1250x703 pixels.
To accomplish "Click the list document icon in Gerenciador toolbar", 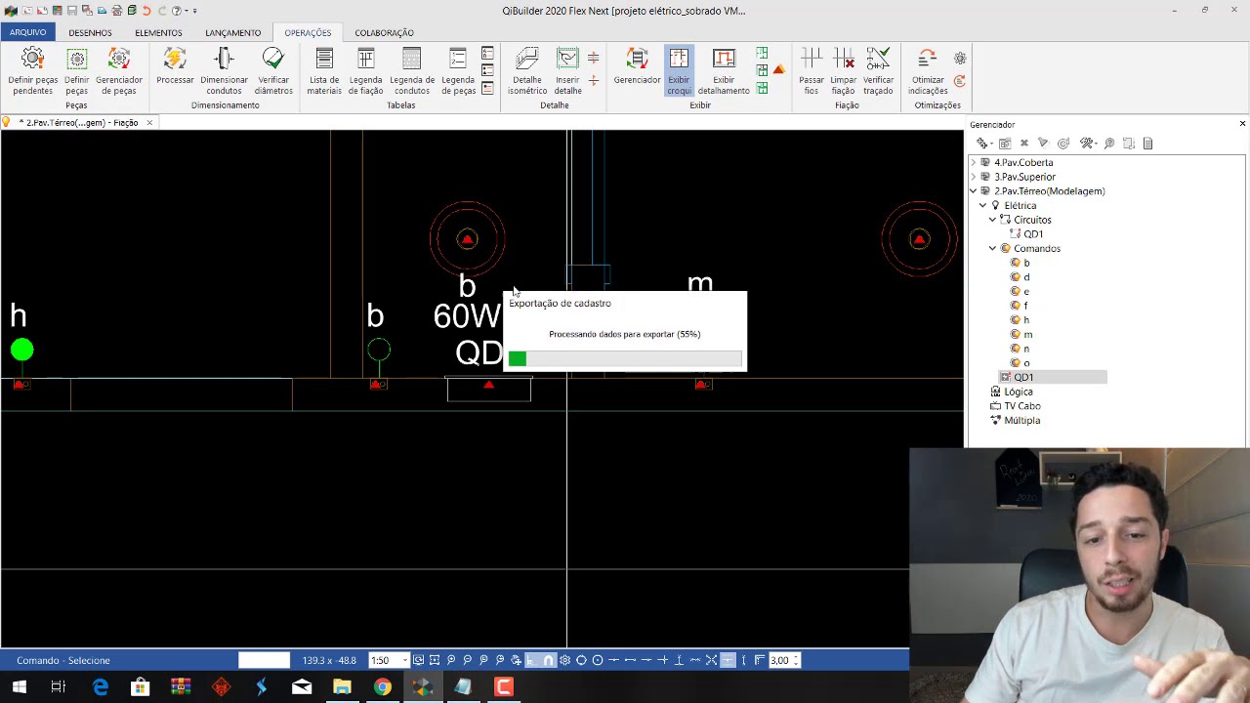I will (1147, 144).
